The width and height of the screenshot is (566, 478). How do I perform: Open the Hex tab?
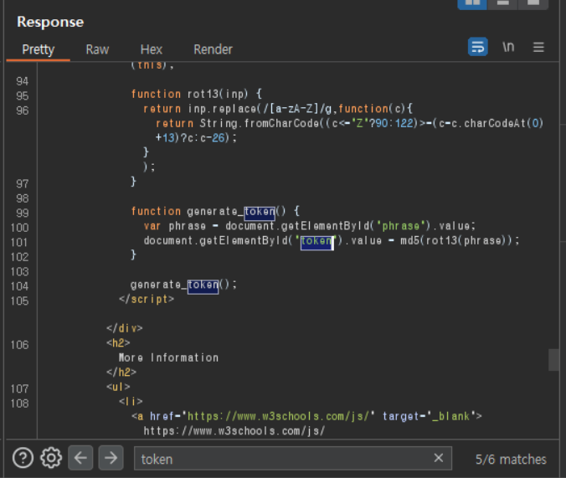152,49
